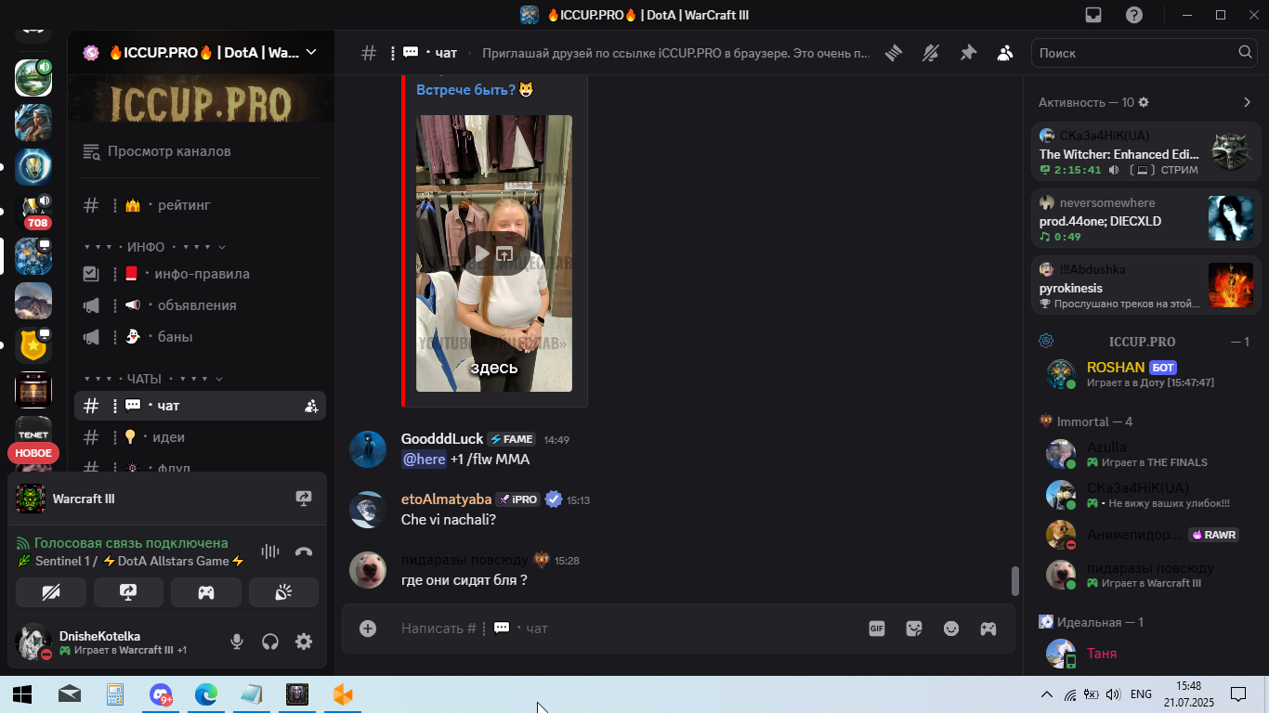Open the sticker picker
Screen dimensions: 1269x713
pos(914,629)
